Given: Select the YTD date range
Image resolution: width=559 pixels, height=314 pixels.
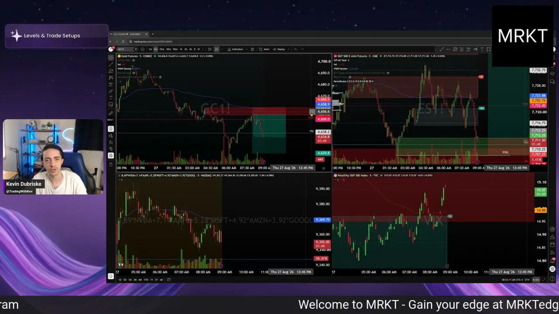Looking at the screenshot, I should click(146, 280).
